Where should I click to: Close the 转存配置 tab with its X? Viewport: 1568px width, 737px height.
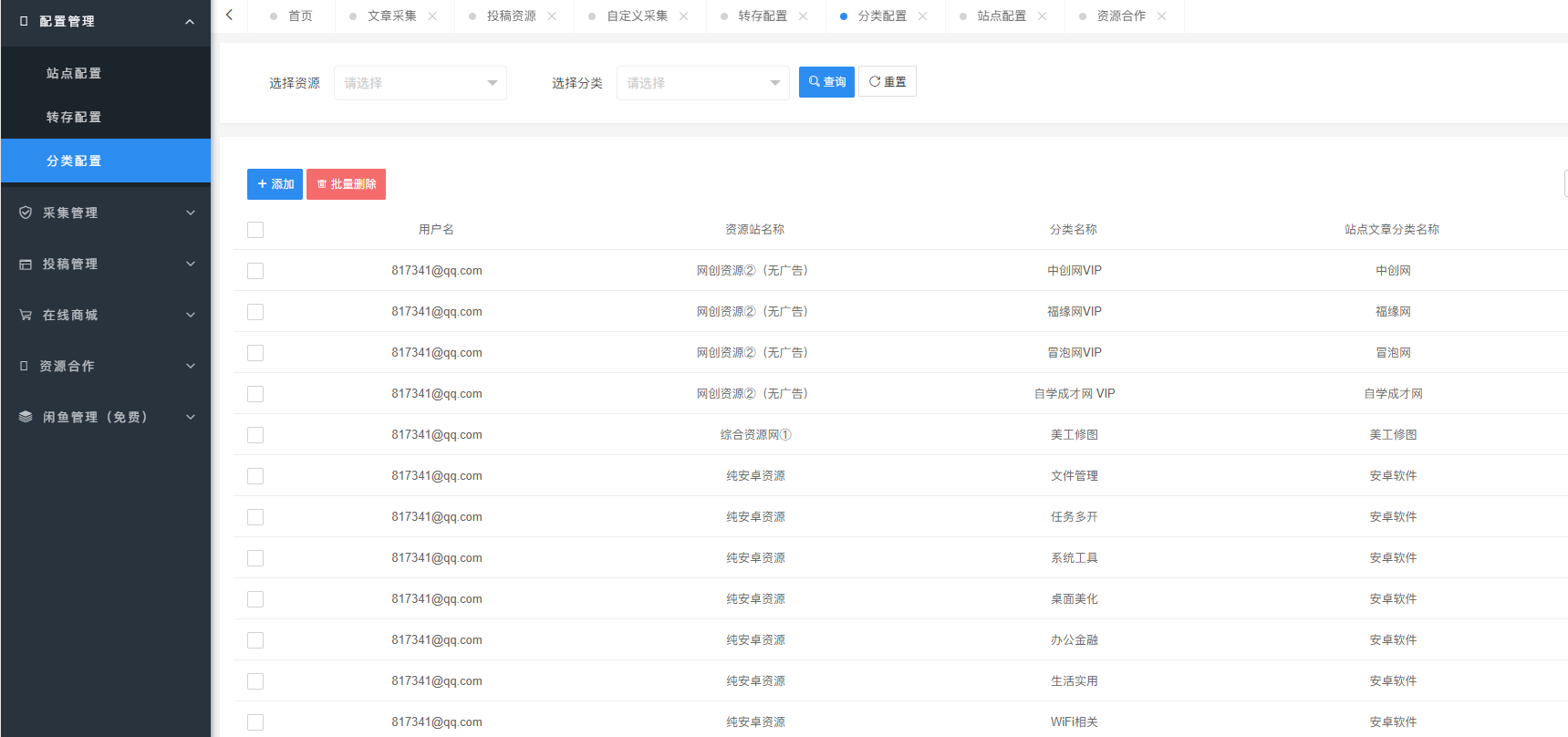click(x=803, y=16)
